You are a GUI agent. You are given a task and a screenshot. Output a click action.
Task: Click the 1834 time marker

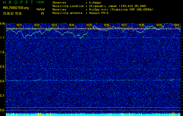[72, 25]
